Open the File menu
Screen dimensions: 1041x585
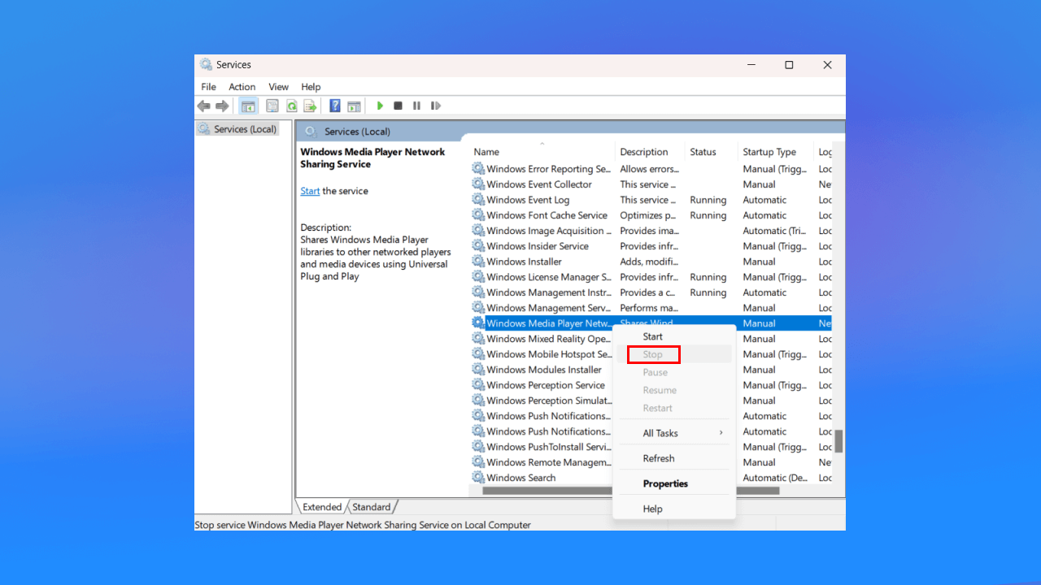[209, 87]
